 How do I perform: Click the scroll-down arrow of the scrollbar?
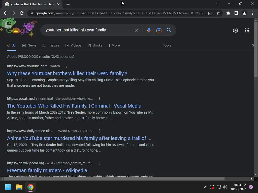[x=256, y=174]
